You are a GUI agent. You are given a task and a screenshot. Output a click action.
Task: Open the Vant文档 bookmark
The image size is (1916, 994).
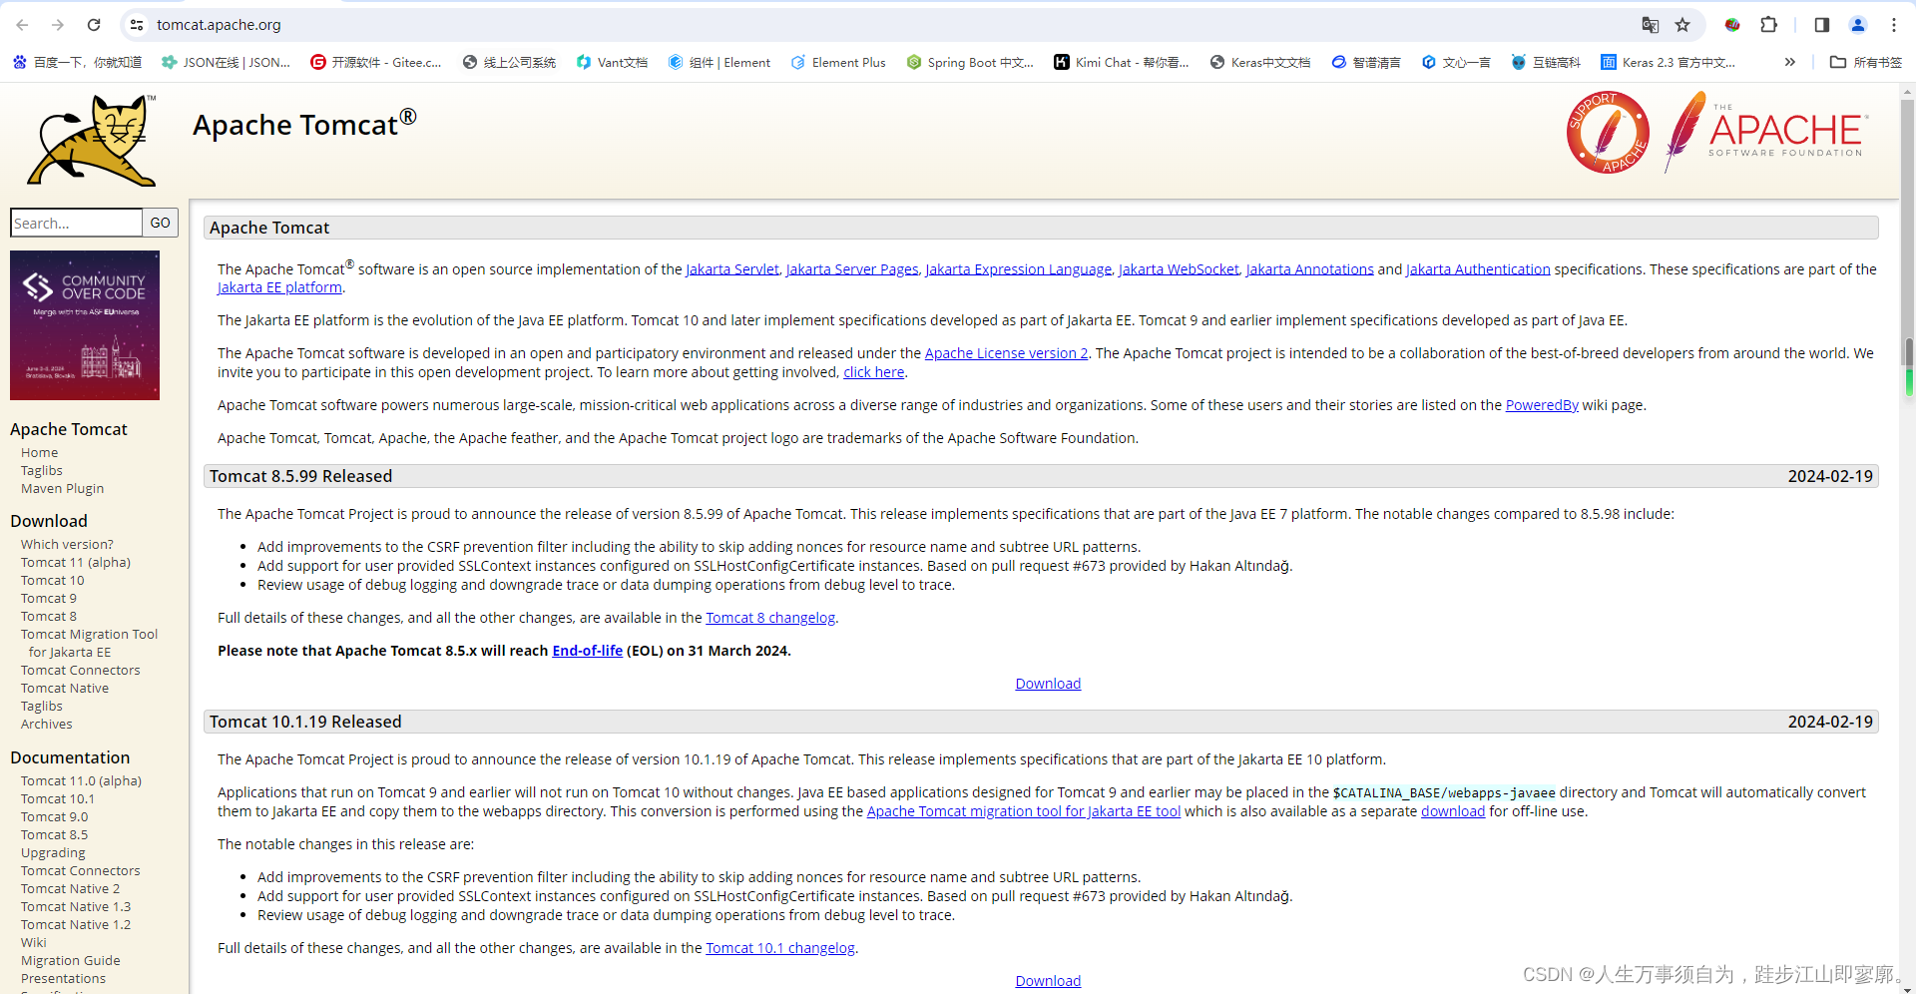[612, 62]
